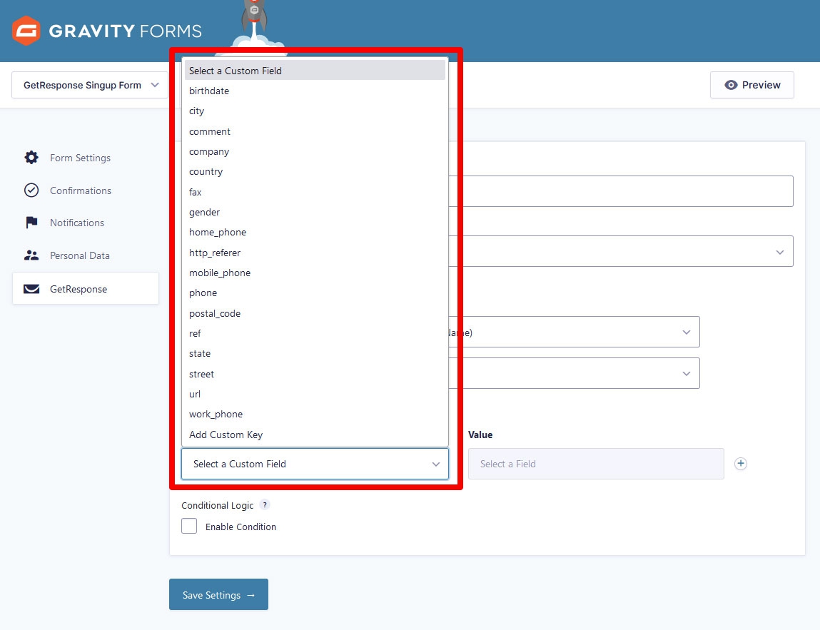
Task: Choose 'Select a Custom Field' placeholder option
Action: [315, 71]
